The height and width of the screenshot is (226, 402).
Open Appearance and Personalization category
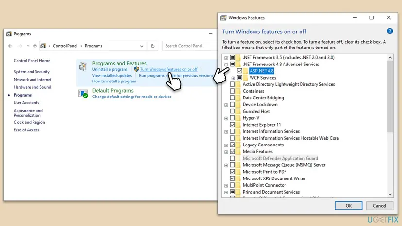[28, 113]
